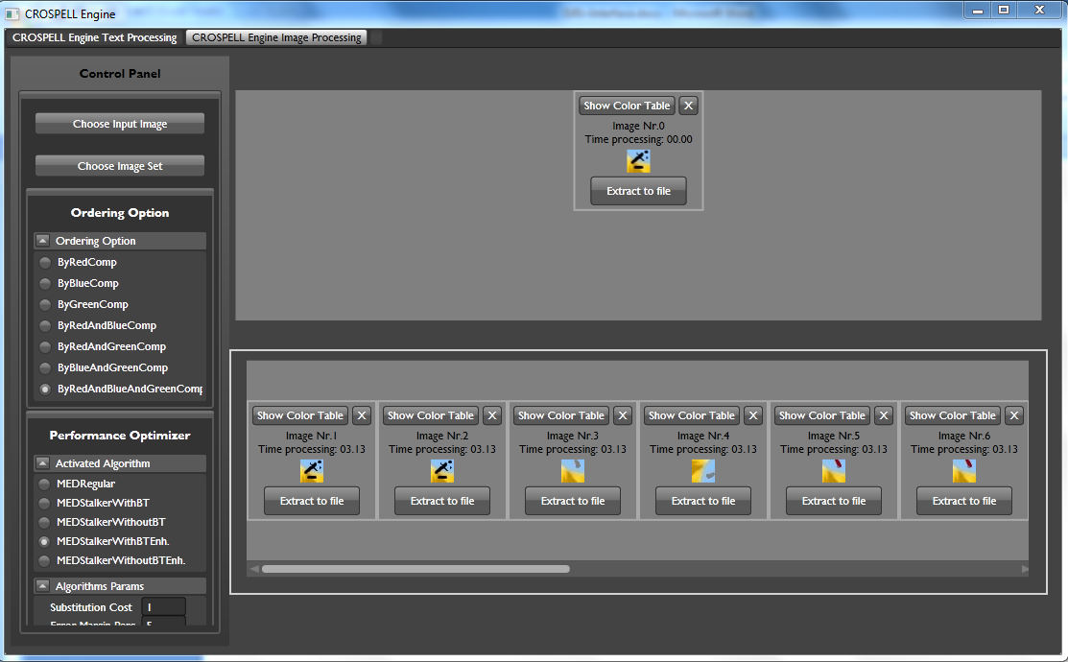Choose ByBlueAndGreenComp ordering option
Viewport: 1068px width, 662px height.
point(45,367)
